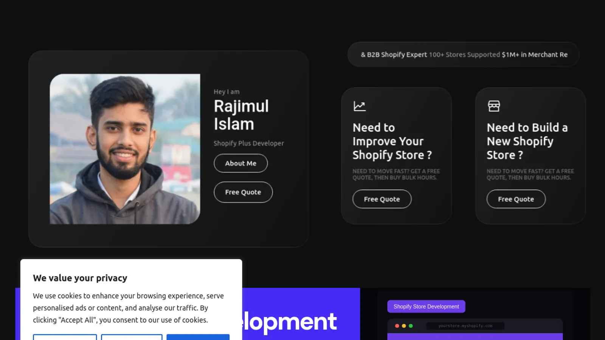Click the 'B2B Shopify Expert' ticker text

point(397,54)
